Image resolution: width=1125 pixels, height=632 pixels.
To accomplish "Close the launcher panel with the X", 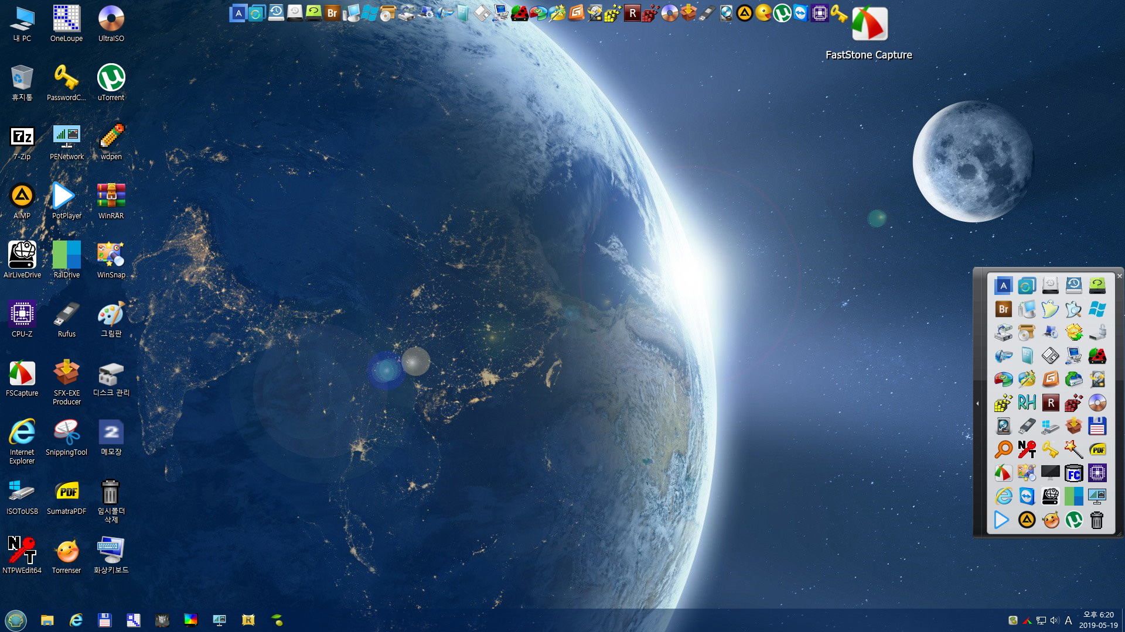I will pyautogui.click(x=1119, y=276).
